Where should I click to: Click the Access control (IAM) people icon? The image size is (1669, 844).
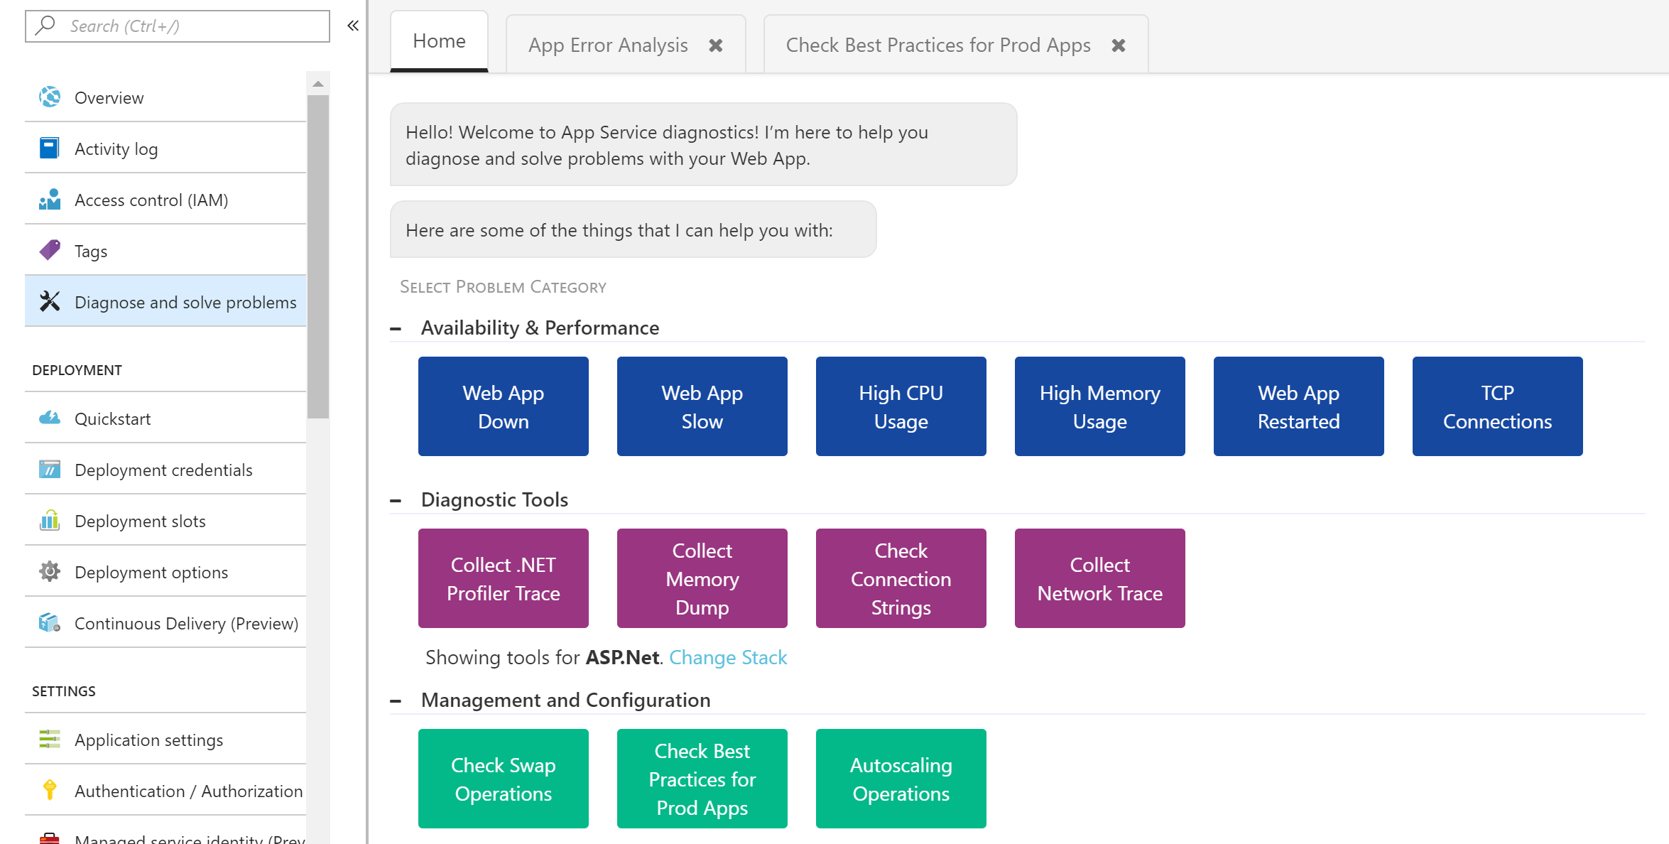point(50,200)
